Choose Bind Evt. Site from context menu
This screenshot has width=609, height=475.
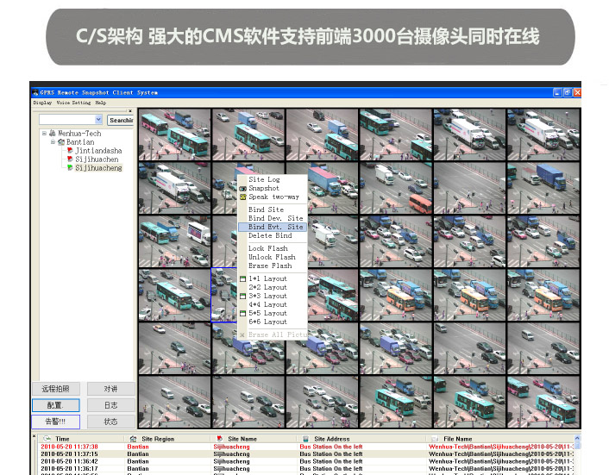(275, 227)
